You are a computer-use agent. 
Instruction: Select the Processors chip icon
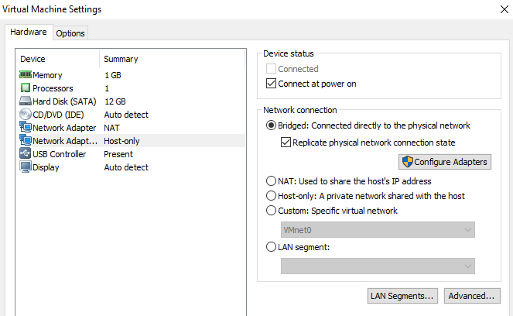tap(26, 88)
